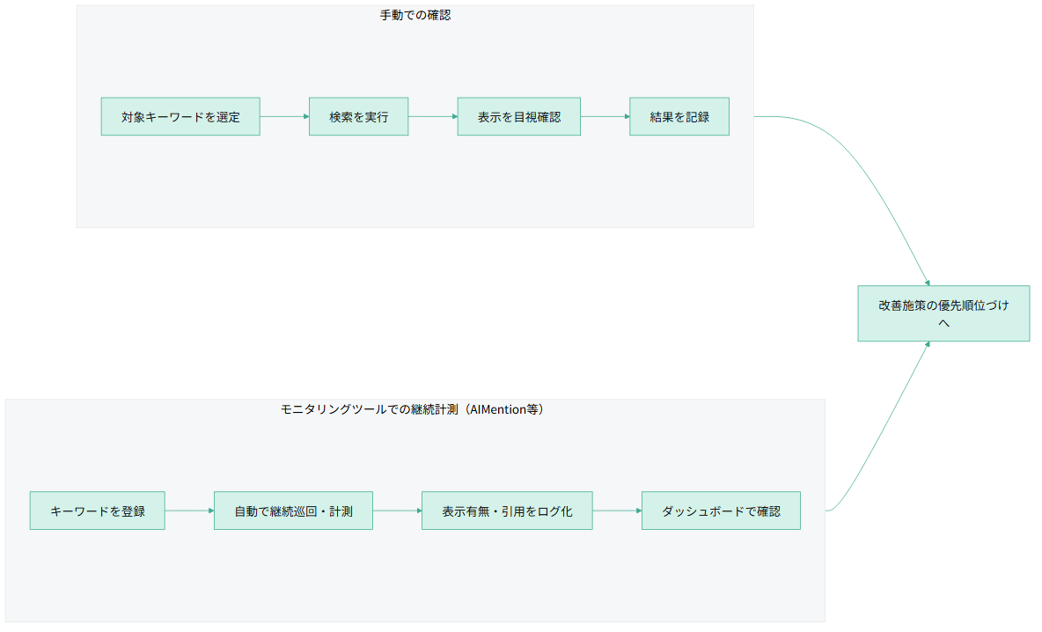Click the 表示有無・引用をログ化 node
Screen dimensions: 1042x632
506,511
